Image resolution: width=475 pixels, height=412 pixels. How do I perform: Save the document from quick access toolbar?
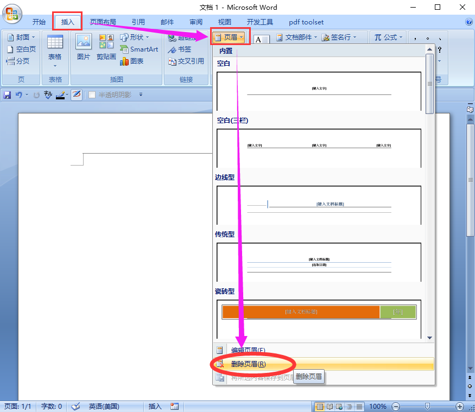(7, 95)
